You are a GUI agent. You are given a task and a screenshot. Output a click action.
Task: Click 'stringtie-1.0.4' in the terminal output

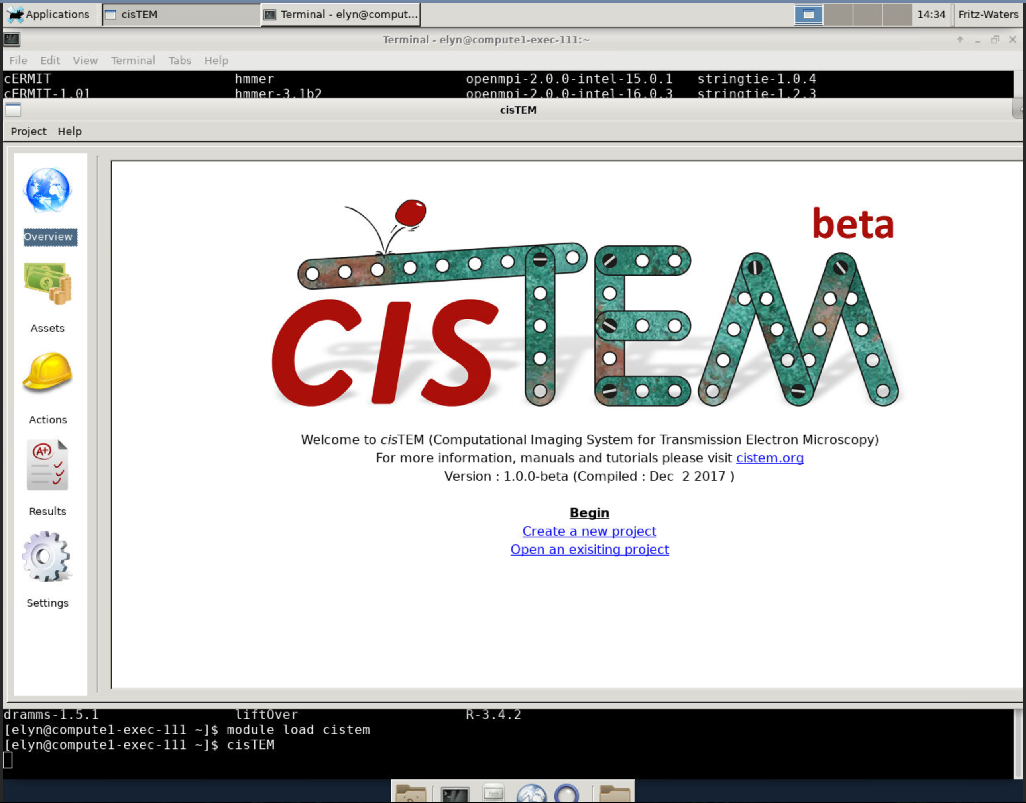coord(757,78)
